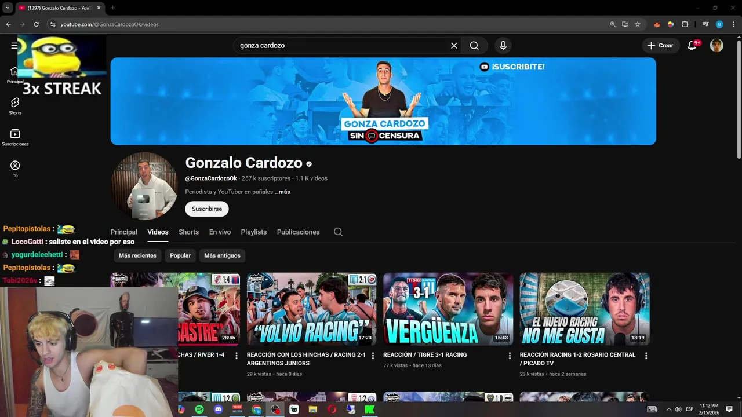This screenshot has width=742, height=417.
Task: Open the Vergüenza Tigre 3-1 thumbnail
Action: click(448, 309)
